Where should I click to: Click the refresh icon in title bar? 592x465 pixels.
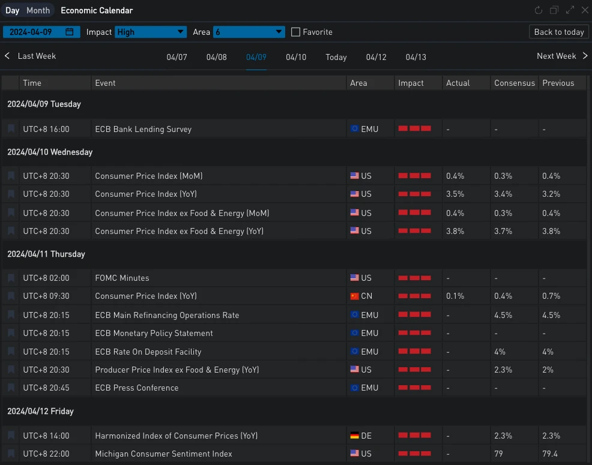point(539,10)
